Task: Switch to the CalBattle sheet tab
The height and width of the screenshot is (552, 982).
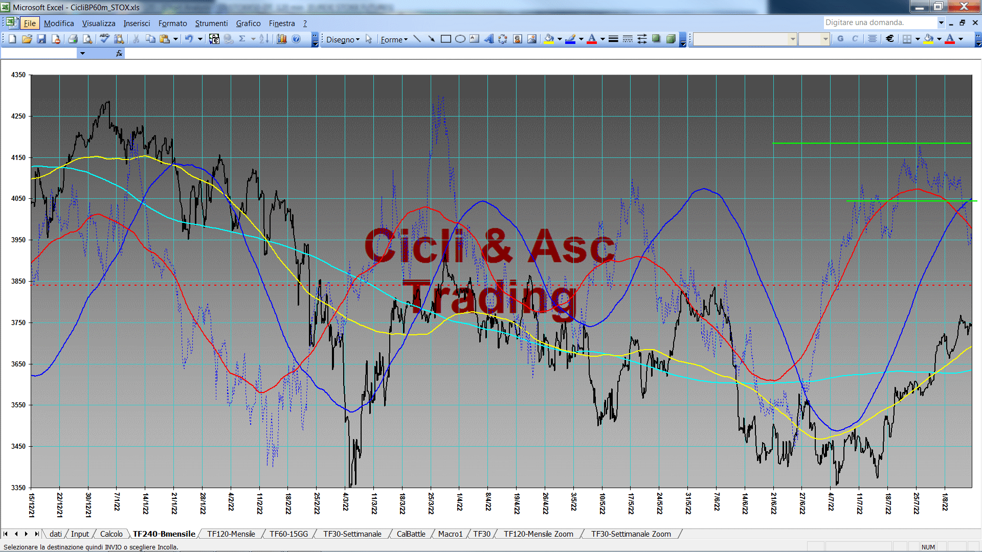Action: point(411,534)
